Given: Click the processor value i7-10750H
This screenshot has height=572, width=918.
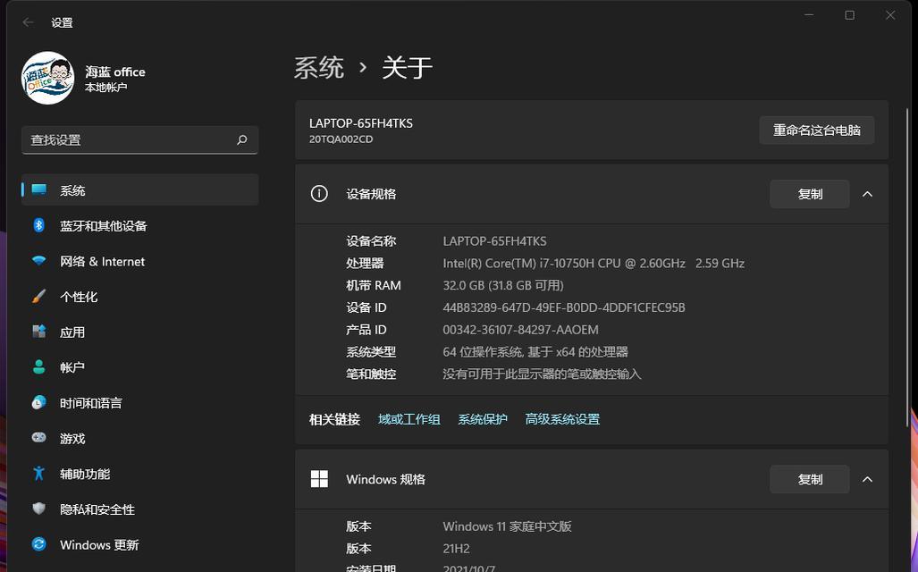Looking at the screenshot, I should click(594, 264).
